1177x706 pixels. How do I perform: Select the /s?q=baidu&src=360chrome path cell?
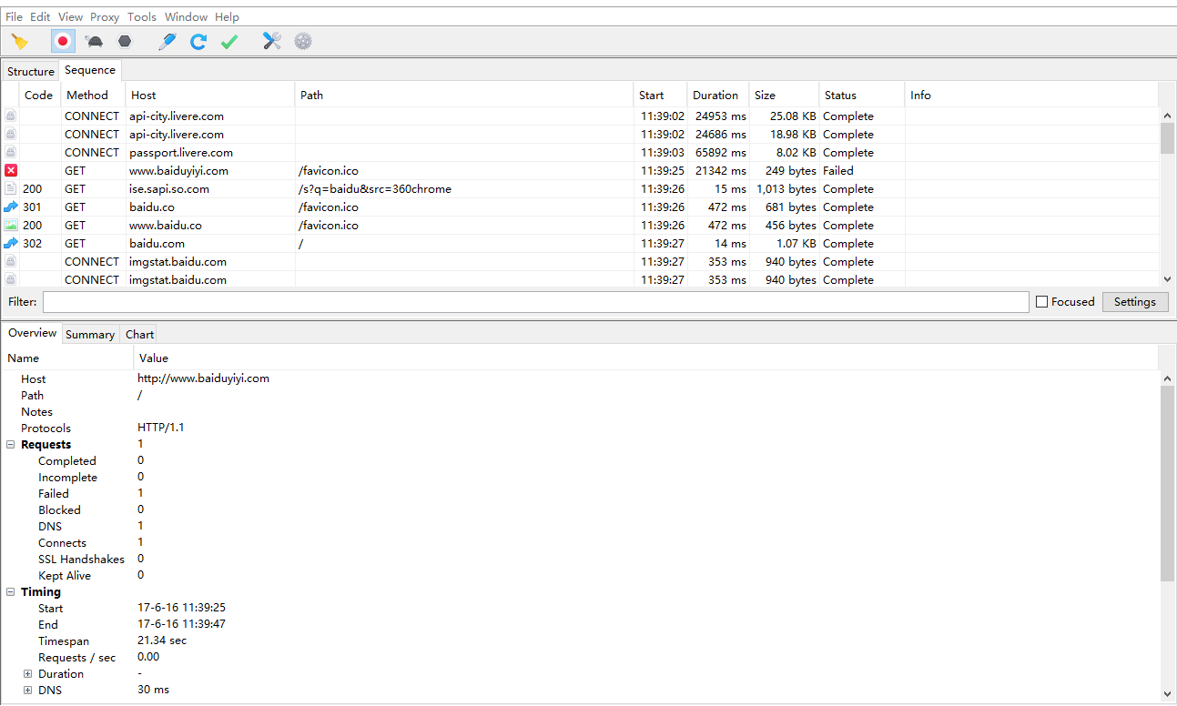tap(464, 188)
